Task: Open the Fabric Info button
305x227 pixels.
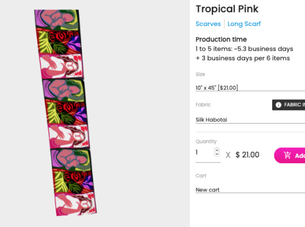Action: tap(289, 105)
